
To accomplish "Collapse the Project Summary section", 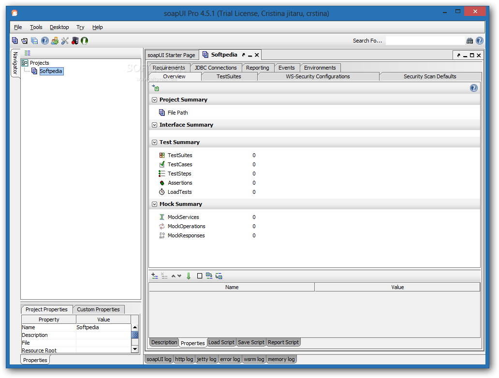I will point(154,100).
